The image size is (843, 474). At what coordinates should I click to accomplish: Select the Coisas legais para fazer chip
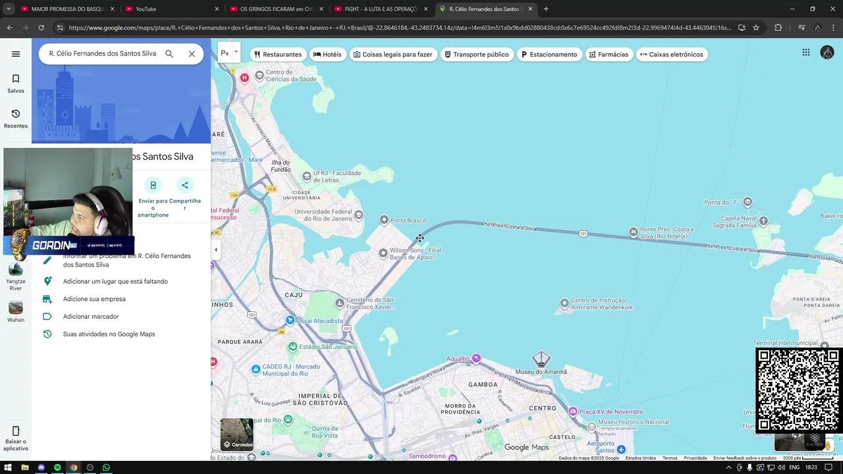393,55
